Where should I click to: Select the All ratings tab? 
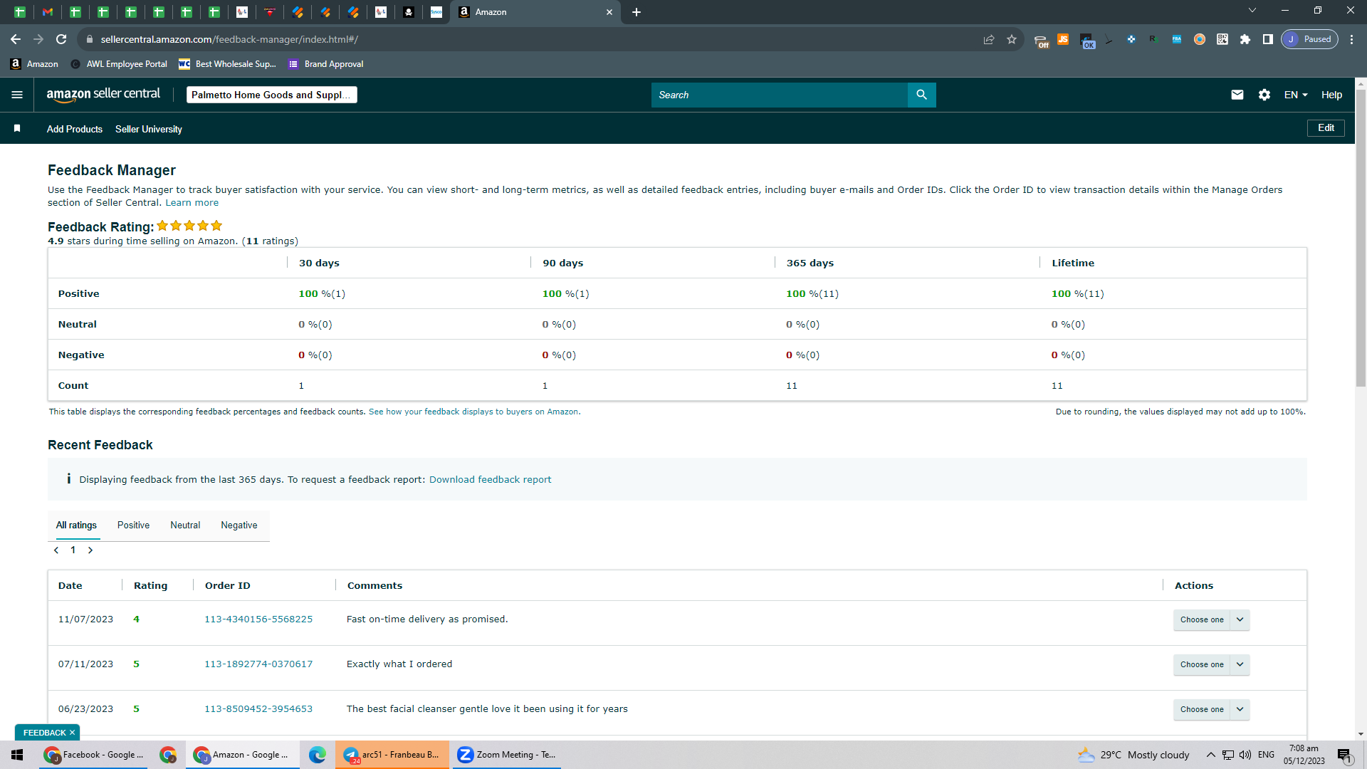pos(76,525)
